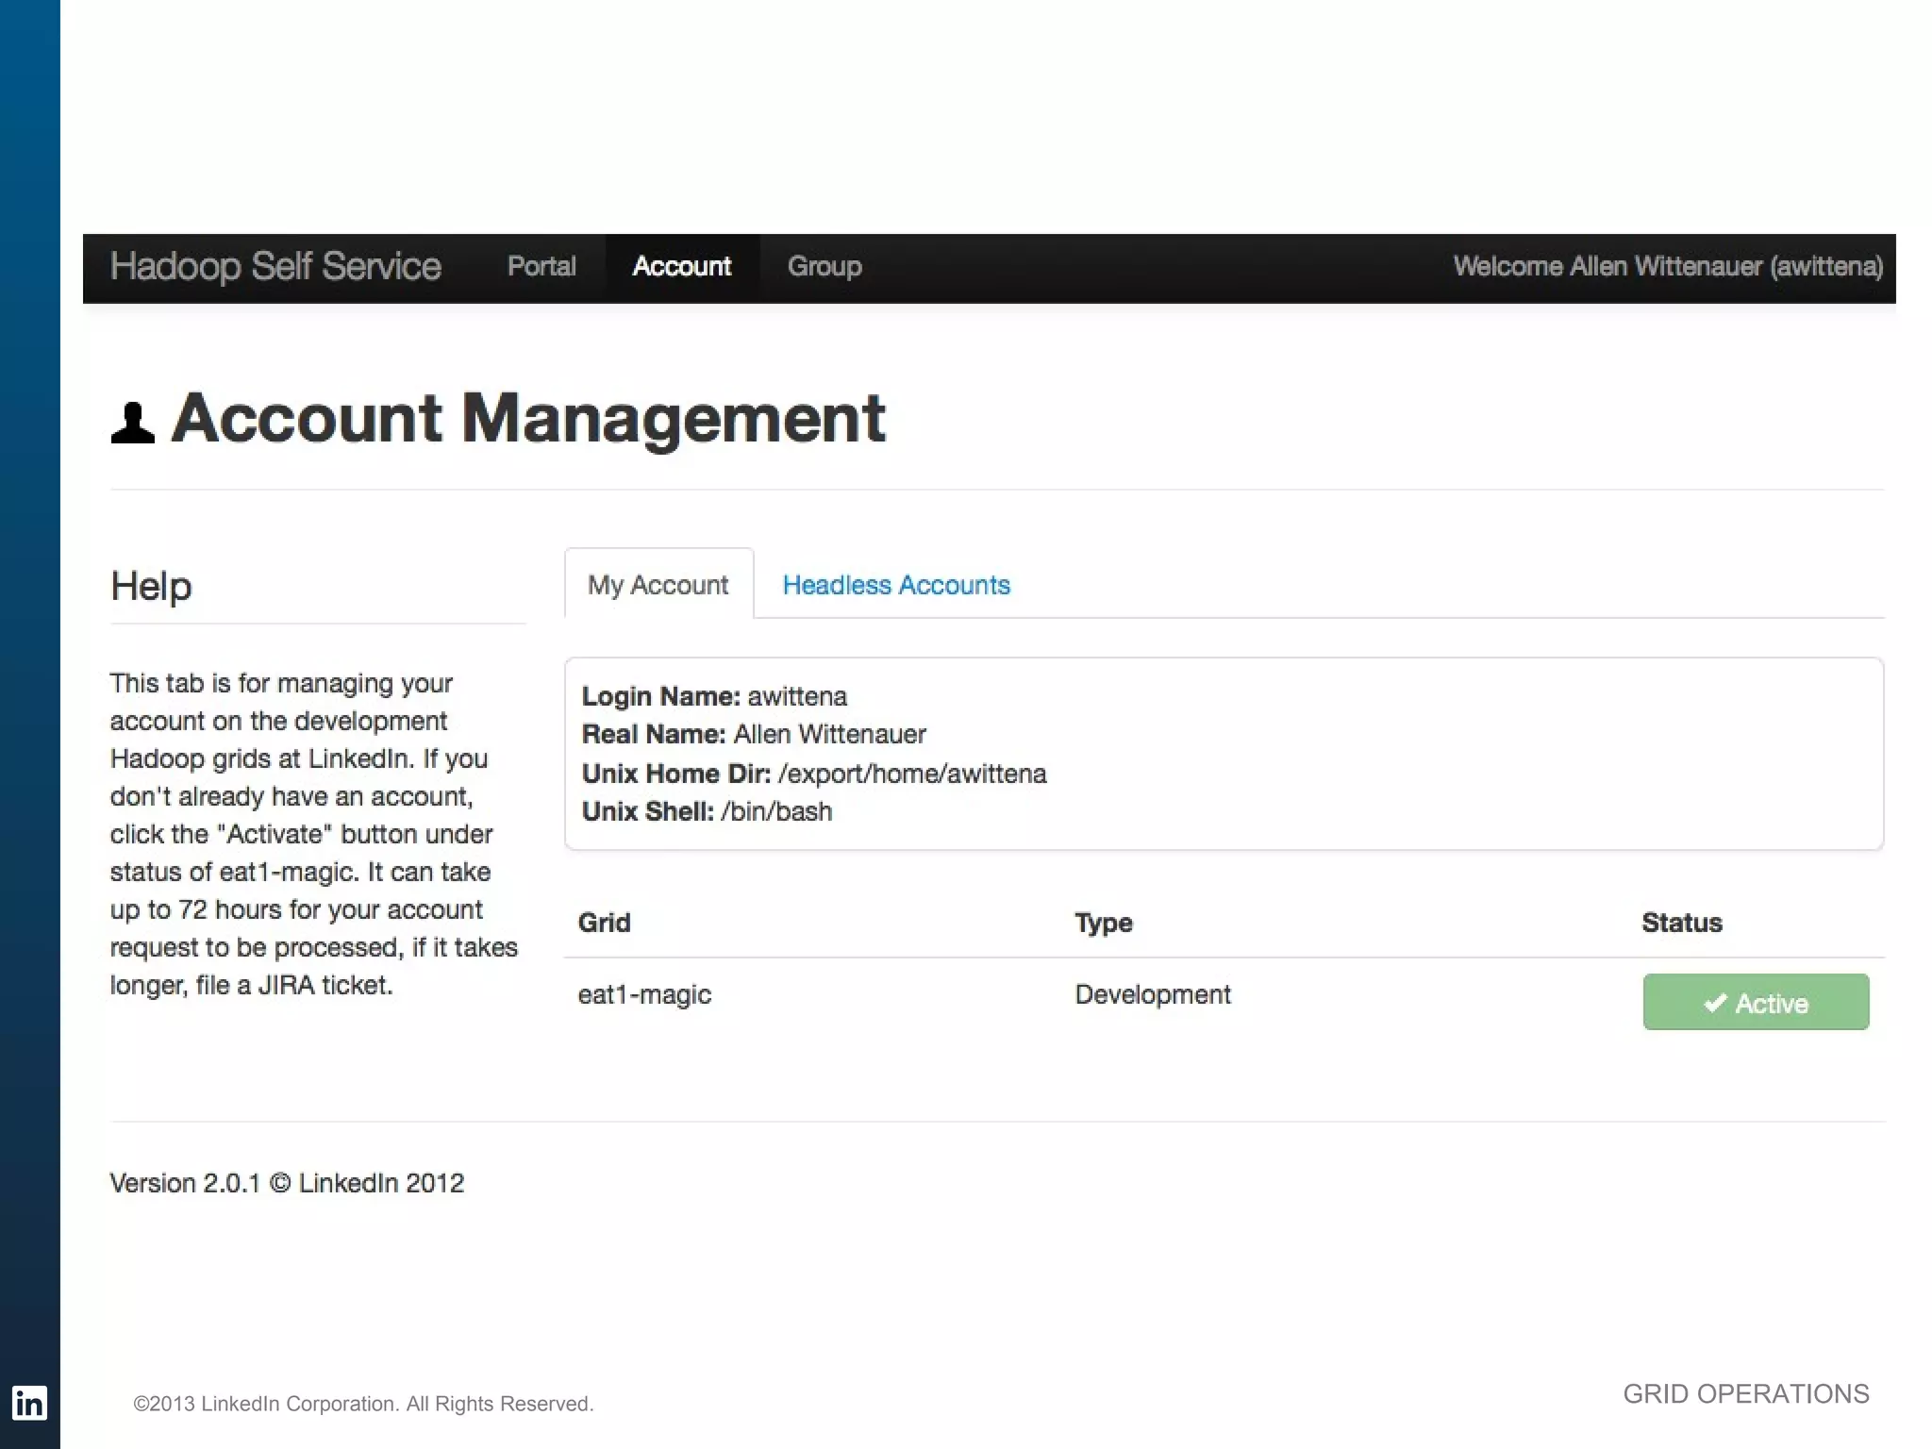Open the Hadoop Self Service brand link
This screenshot has height=1449, width=1932.
pos(275,267)
